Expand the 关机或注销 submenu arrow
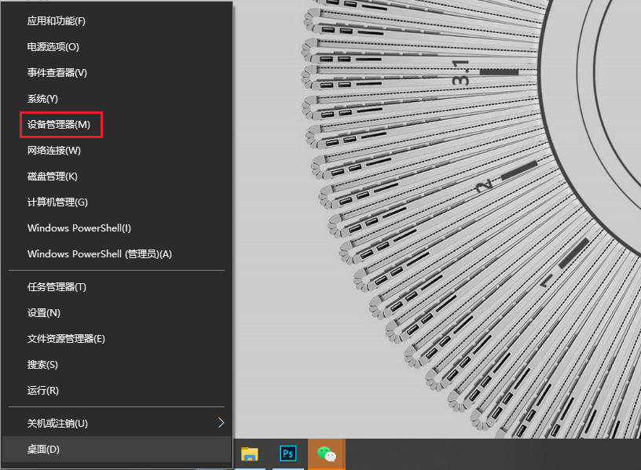The image size is (641, 470). (221, 423)
